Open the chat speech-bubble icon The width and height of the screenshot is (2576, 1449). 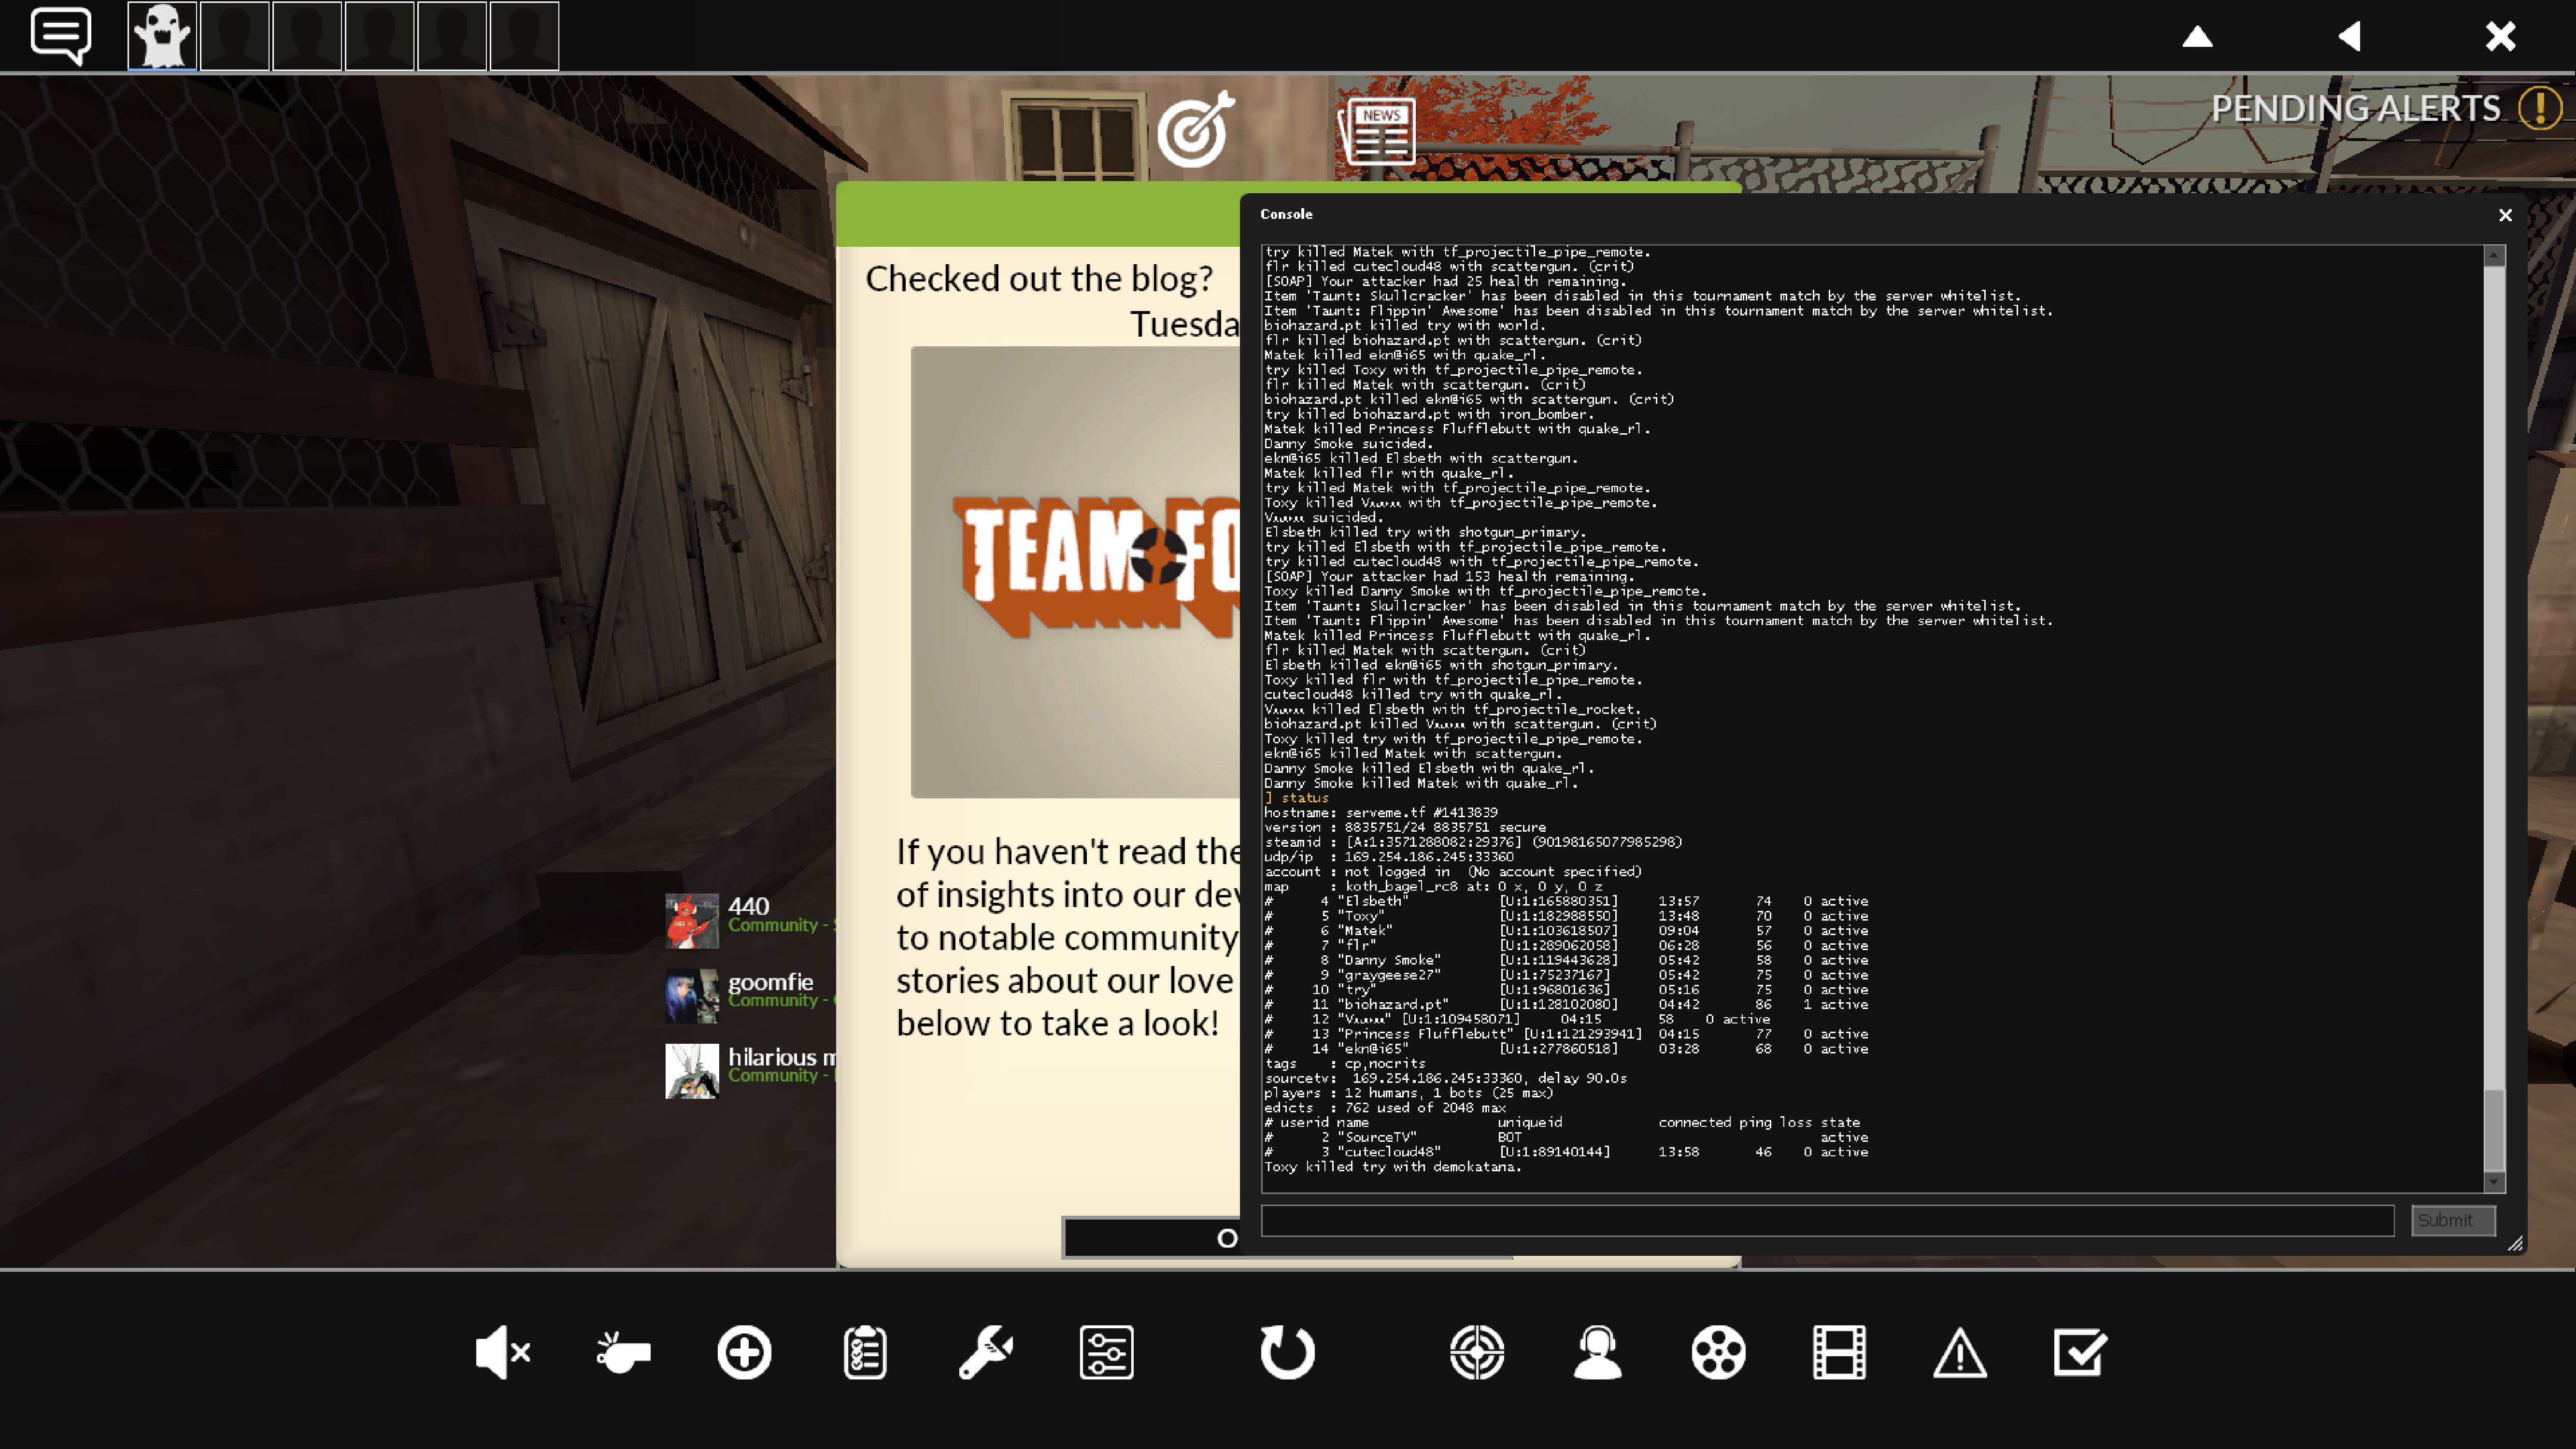point(61,36)
